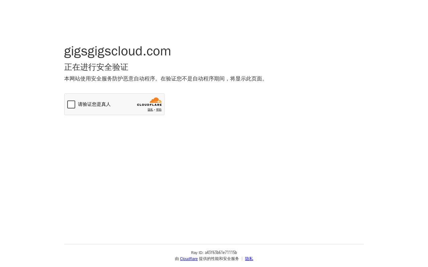Screen dimensions: 428x267
Task: Click the Ray ID a43f63b61e71115b text
Action: point(214,253)
